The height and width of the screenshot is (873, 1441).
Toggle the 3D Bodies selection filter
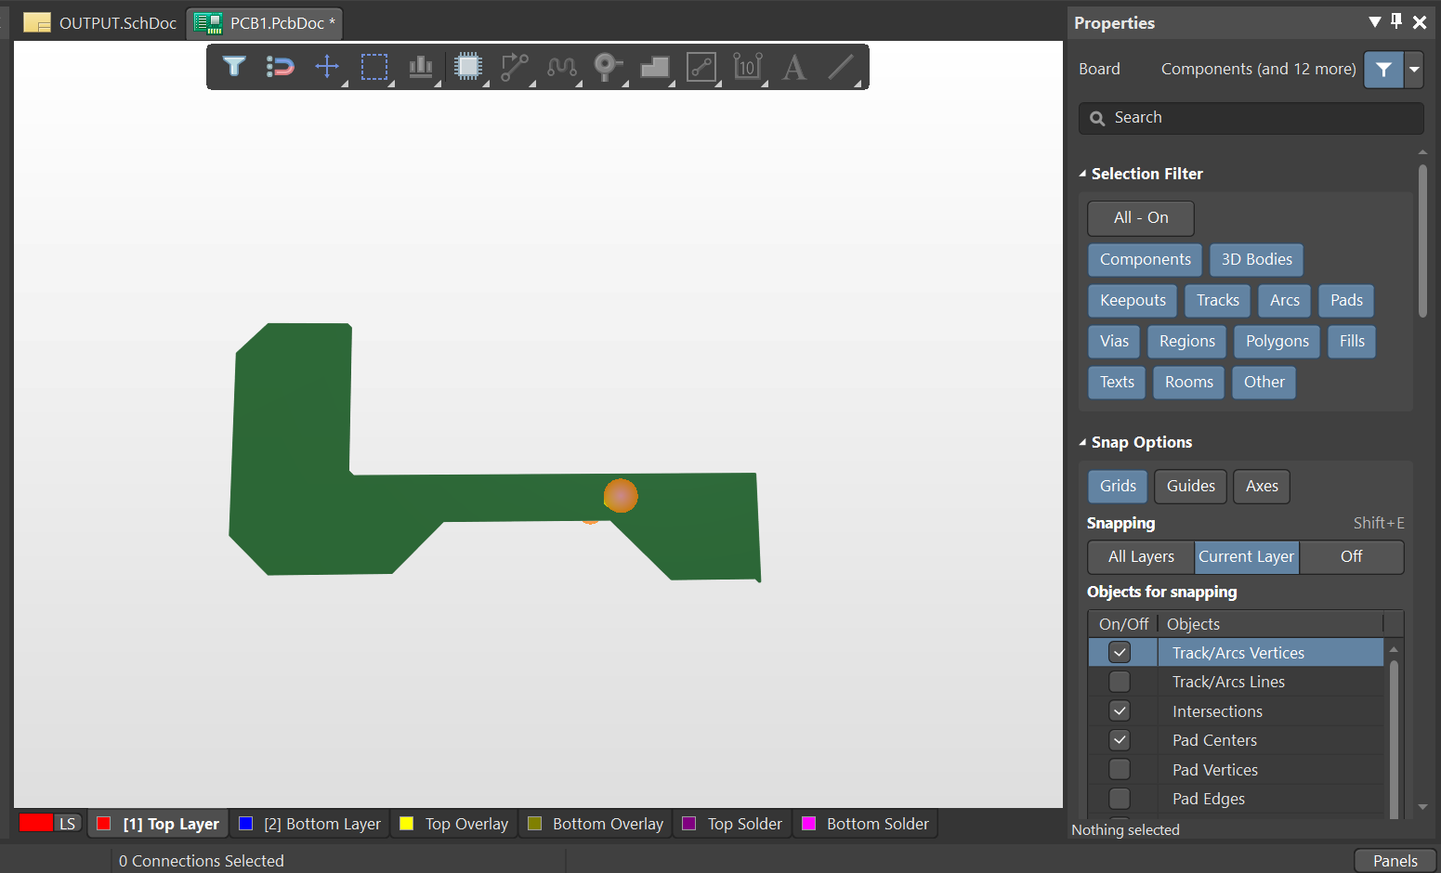[x=1257, y=260]
